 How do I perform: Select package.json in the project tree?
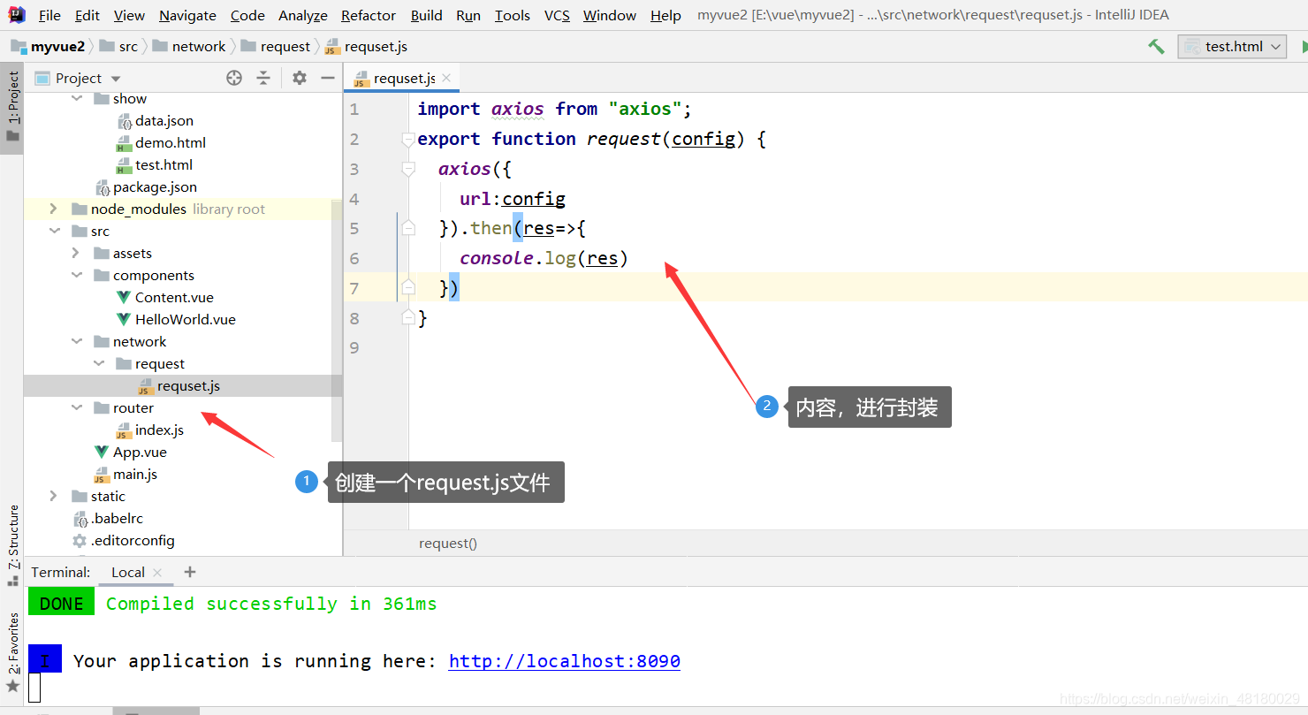click(155, 186)
